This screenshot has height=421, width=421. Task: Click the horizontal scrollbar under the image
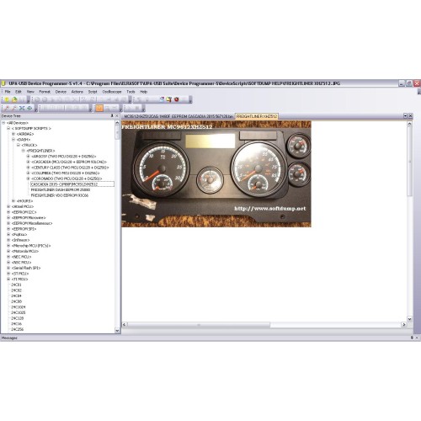[199, 325]
